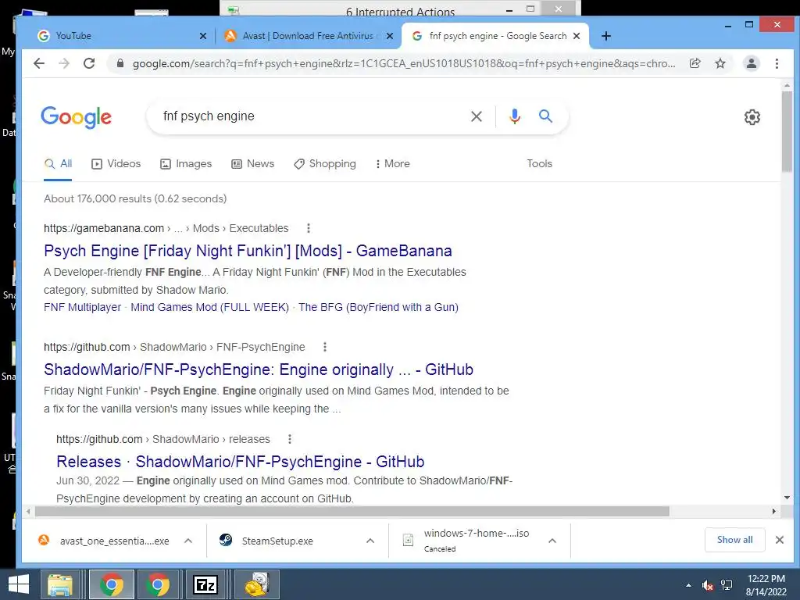The width and height of the screenshot is (800, 600).
Task: Click the padlock site info icon
Action: (120, 63)
